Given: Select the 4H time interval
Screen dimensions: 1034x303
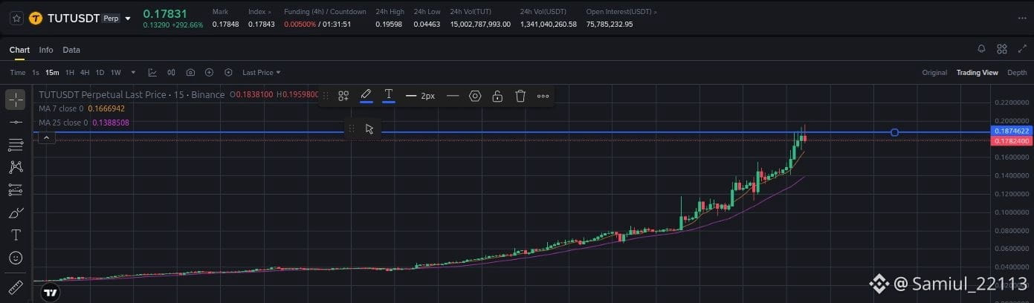Looking at the screenshot, I should click(x=85, y=73).
